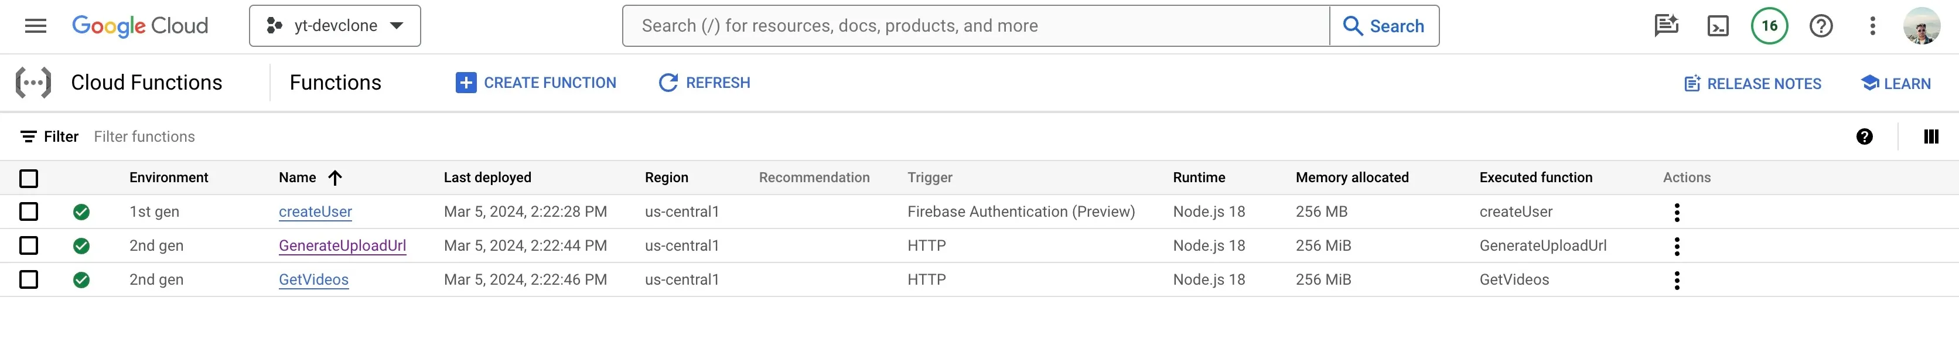Check the select-all header checkbox
This screenshot has width=1959, height=355.
coord(29,179)
